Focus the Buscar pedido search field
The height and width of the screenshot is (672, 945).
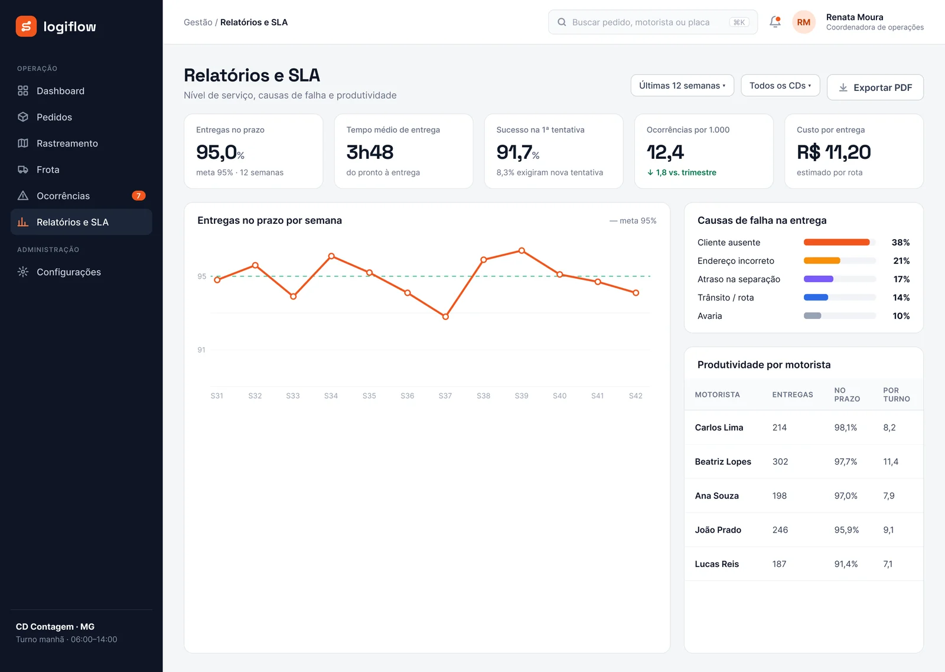point(653,22)
